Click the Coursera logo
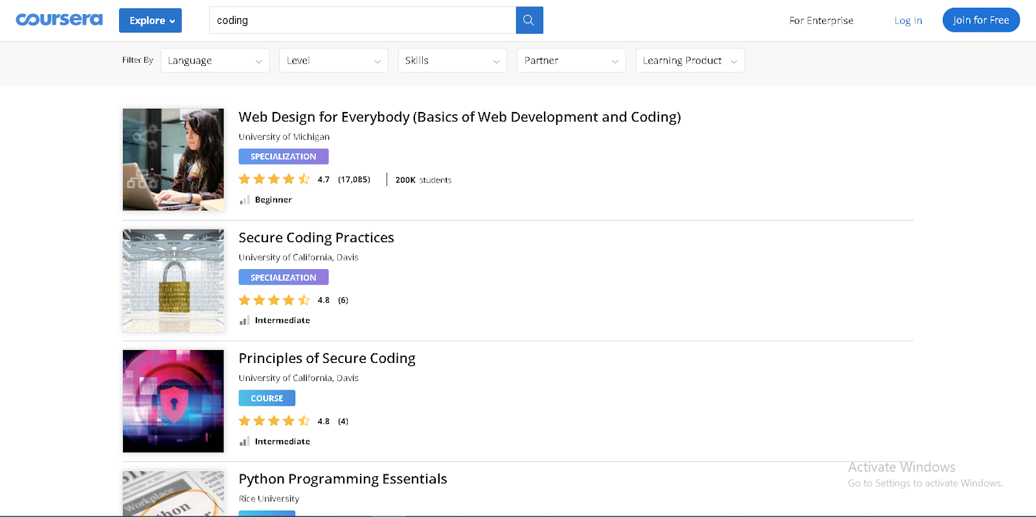The height and width of the screenshot is (517, 1036). click(x=59, y=20)
